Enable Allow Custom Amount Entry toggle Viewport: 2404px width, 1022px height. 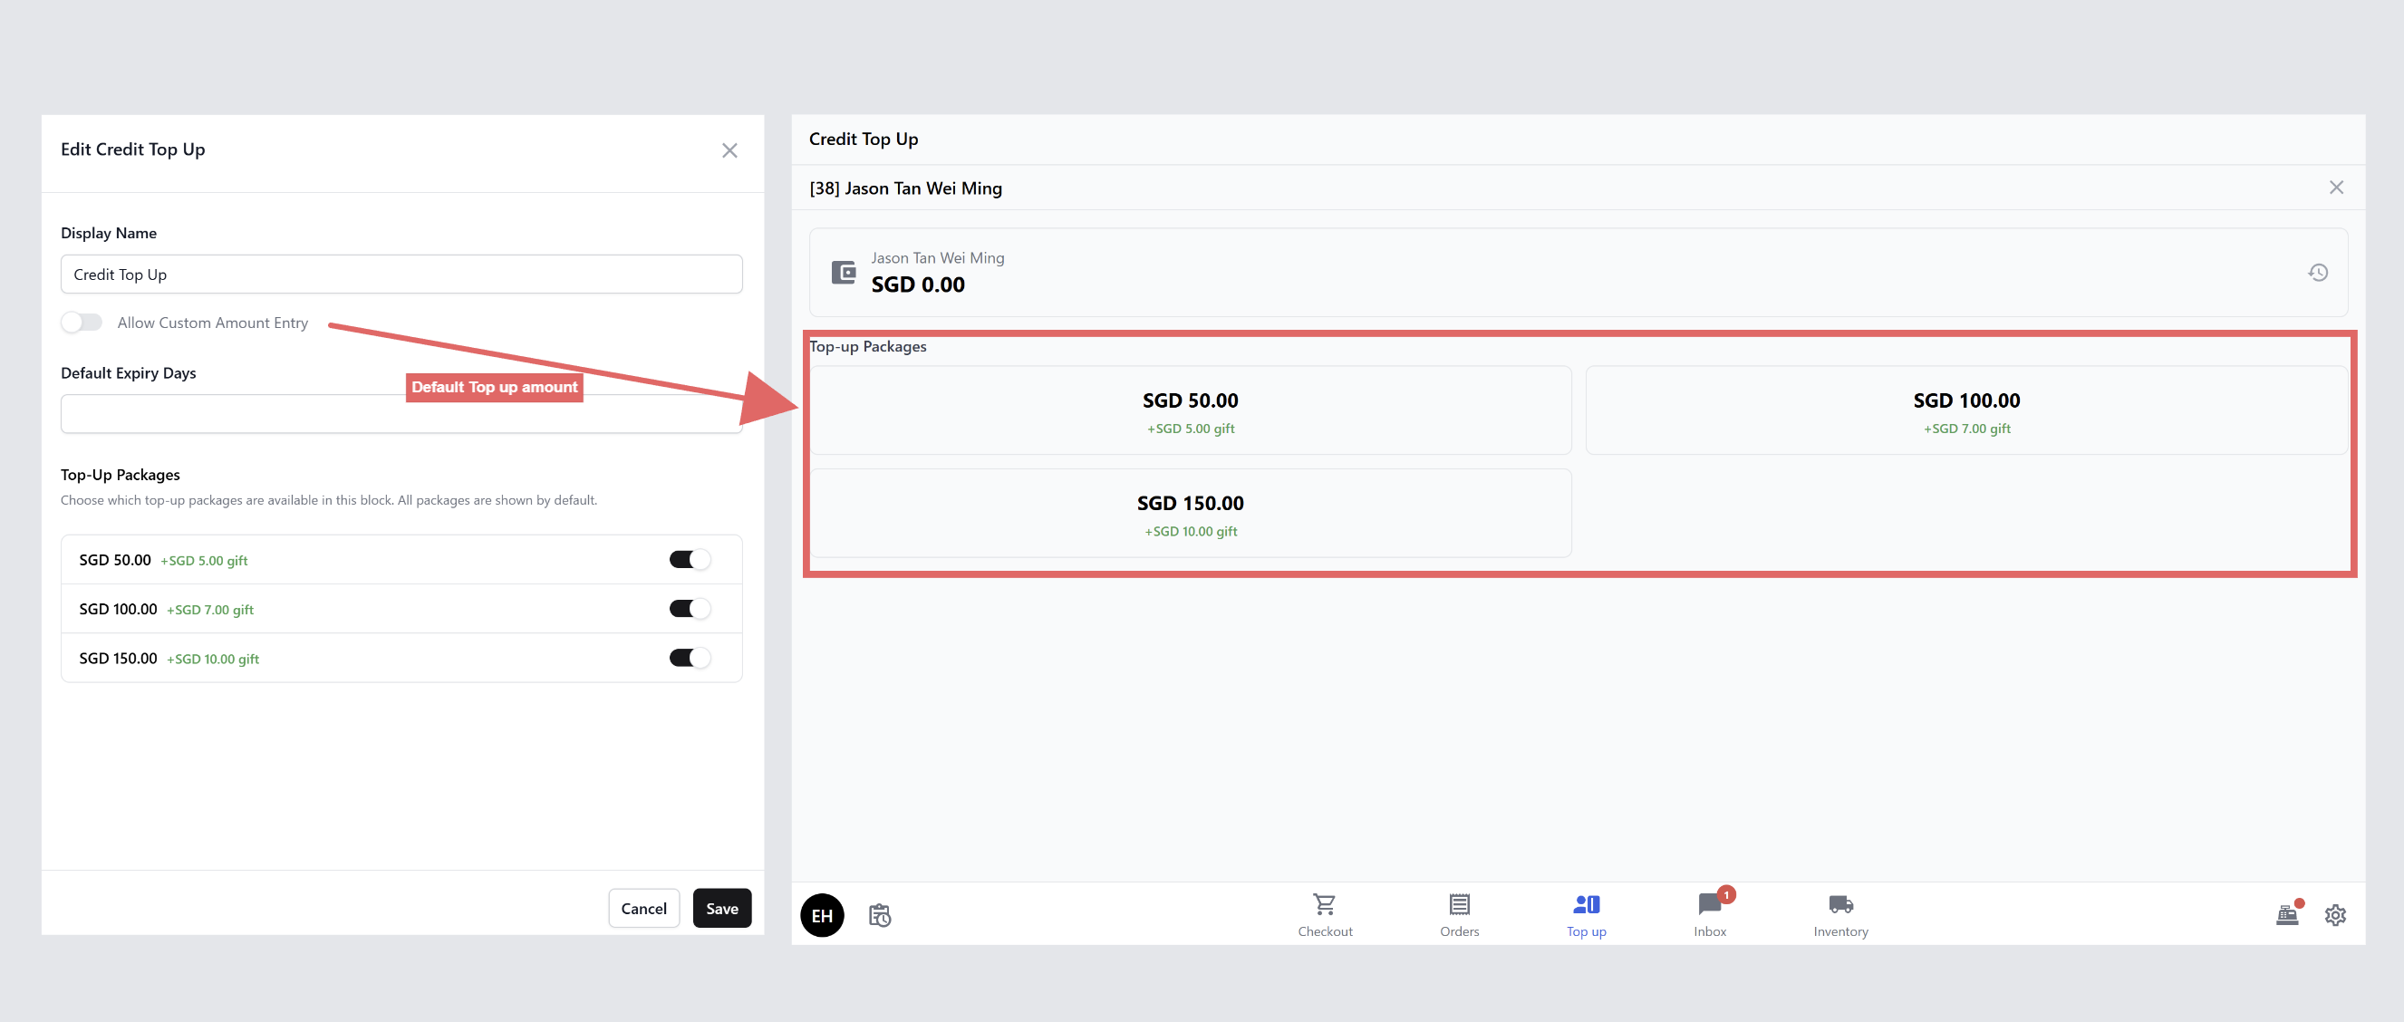click(x=82, y=323)
